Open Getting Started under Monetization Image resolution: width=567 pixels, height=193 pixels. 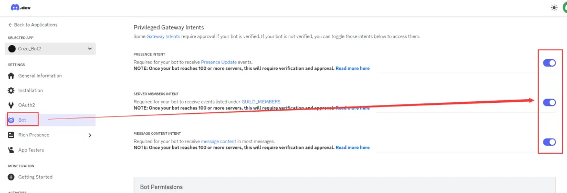tap(36, 177)
